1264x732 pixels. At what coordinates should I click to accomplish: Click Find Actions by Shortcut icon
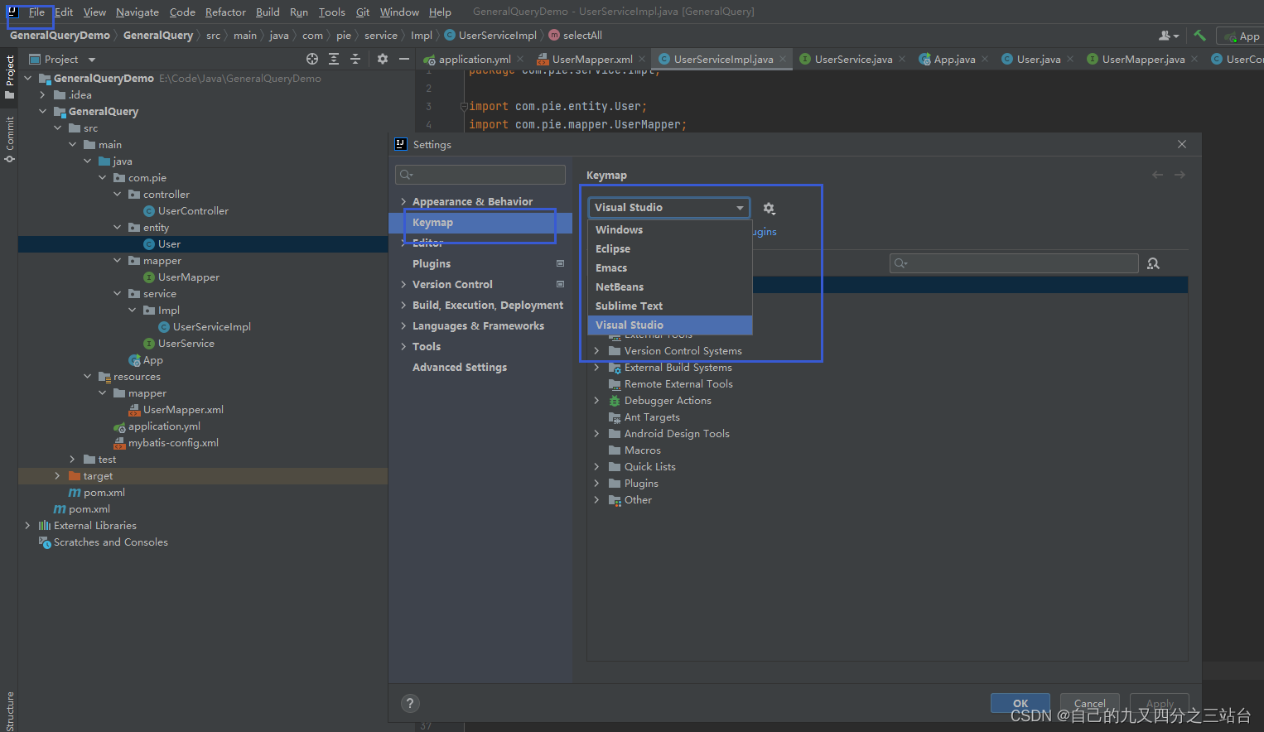1153,263
